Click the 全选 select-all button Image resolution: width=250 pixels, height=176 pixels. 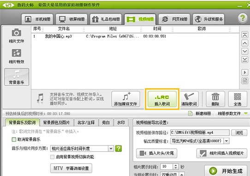click(x=238, y=99)
